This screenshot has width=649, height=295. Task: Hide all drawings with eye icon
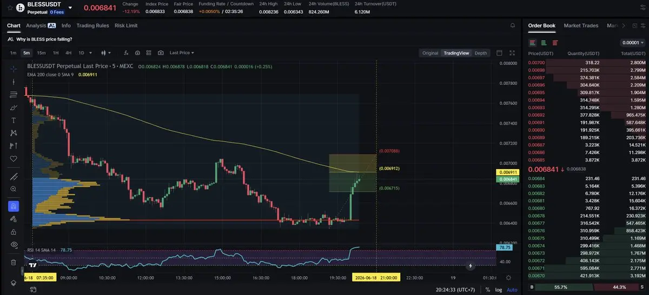pos(14,245)
